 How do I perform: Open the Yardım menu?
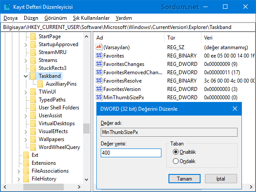tap(124, 18)
